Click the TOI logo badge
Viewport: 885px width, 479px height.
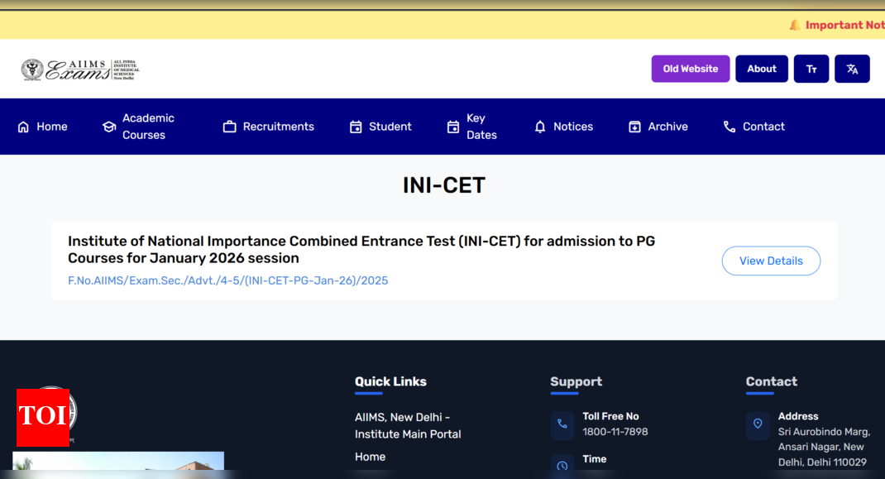pyautogui.click(x=42, y=417)
